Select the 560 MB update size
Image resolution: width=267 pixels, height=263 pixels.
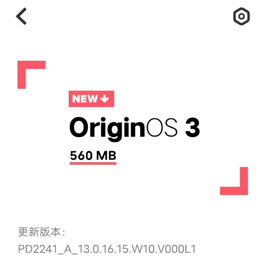point(93,155)
